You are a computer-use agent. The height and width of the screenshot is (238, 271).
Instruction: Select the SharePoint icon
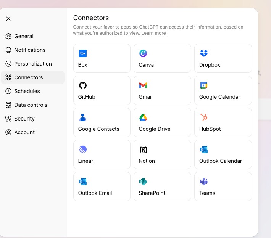tap(143, 182)
